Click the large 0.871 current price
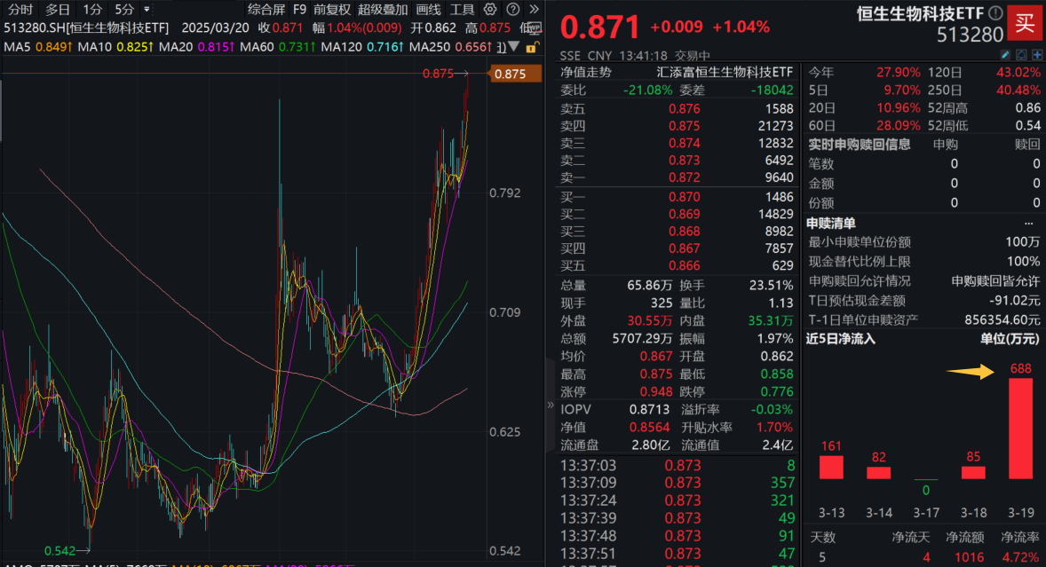1046x567 pixels. (x=599, y=28)
